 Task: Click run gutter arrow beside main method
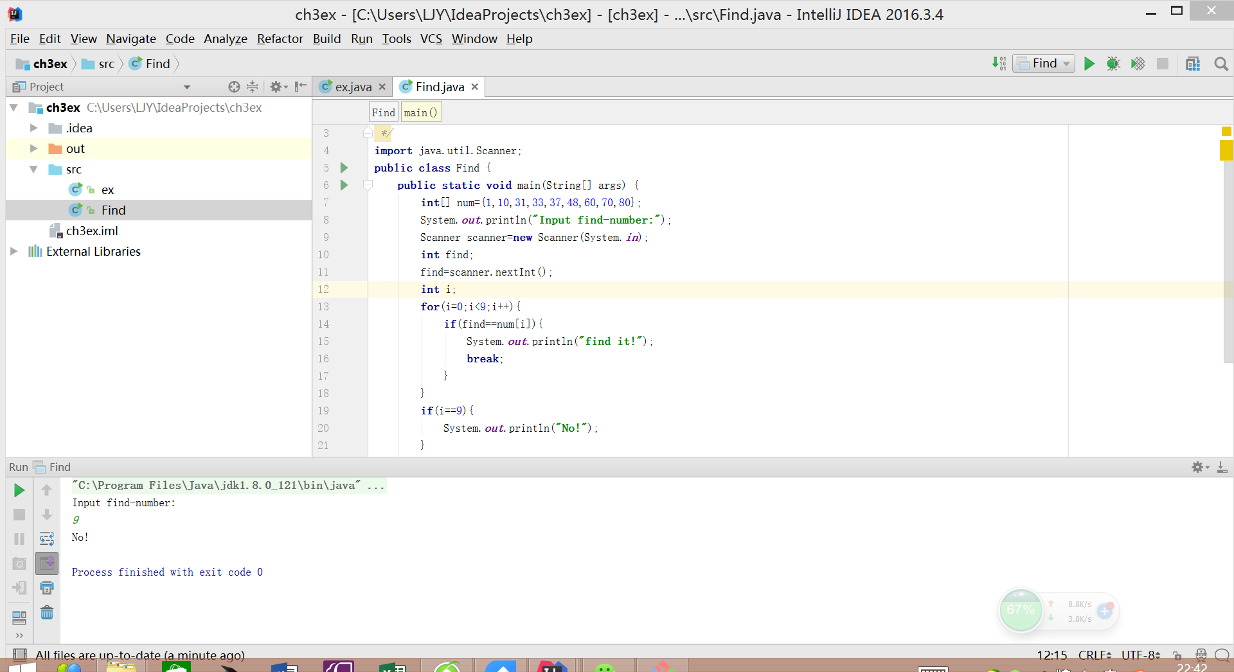(x=344, y=185)
